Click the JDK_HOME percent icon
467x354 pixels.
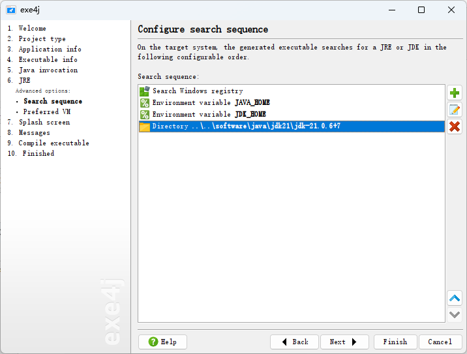click(145, 115)
